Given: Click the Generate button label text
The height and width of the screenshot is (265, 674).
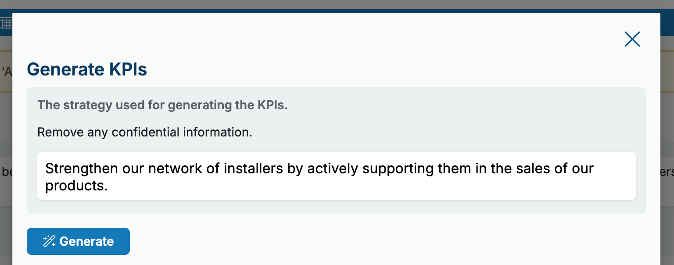Looking at the screenshot, I should [x=86, y=241].
